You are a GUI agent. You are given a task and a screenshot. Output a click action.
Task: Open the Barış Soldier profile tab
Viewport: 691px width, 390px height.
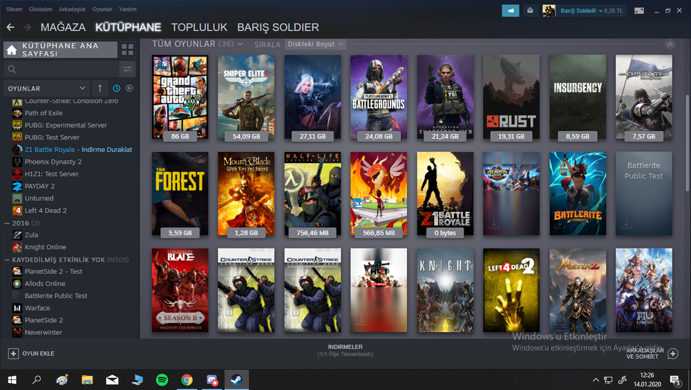coord(278,28)
